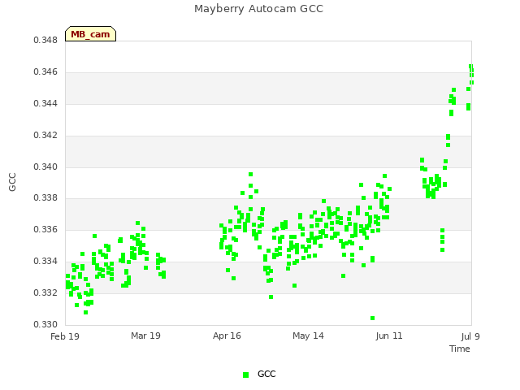Click the MB_cam annotation label
This screenshot has width=520, height=390.
90,34
